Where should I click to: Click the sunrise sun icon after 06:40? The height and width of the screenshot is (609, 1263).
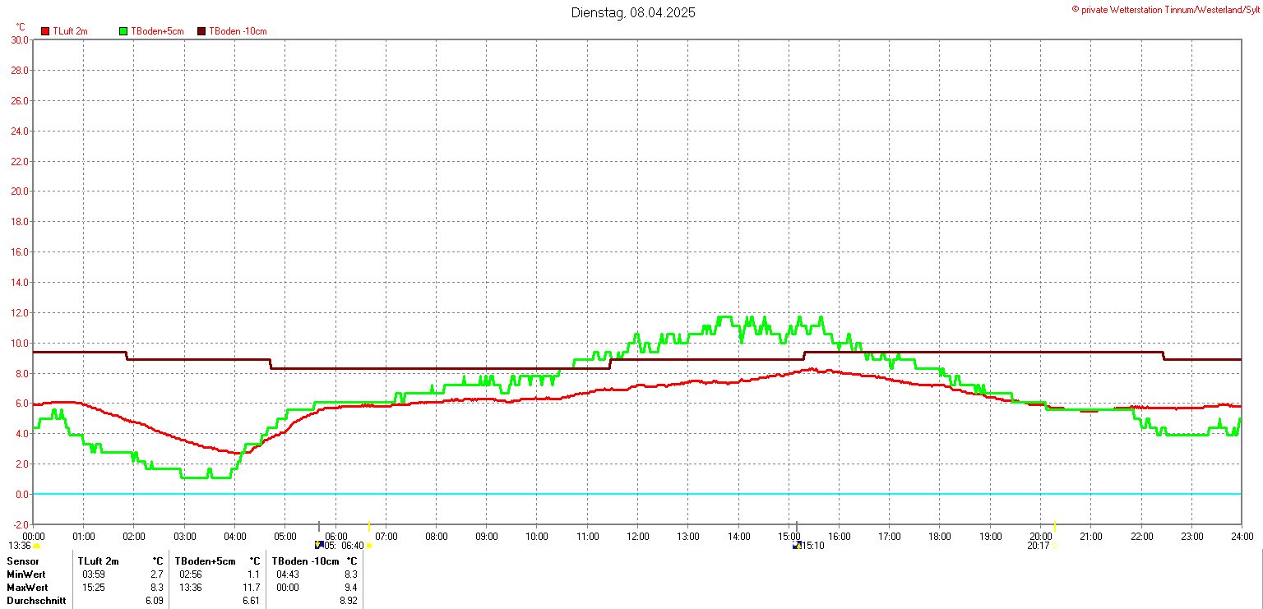point(369,546)
